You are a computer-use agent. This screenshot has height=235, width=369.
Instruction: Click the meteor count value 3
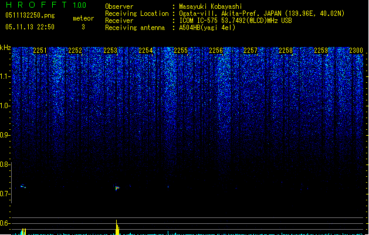83,27
